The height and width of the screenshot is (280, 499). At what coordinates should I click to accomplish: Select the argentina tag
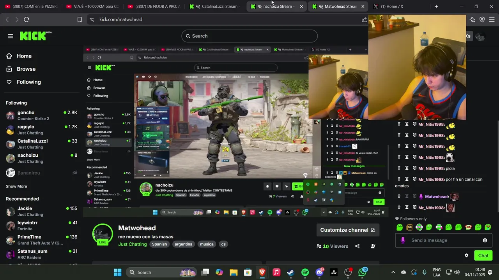[x=184, y=244]
